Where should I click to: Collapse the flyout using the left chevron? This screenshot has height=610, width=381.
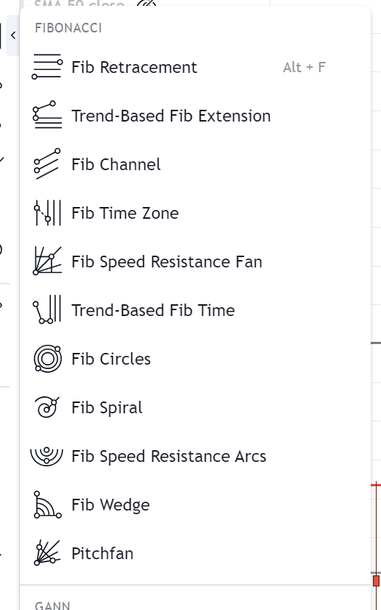(13, 35)
